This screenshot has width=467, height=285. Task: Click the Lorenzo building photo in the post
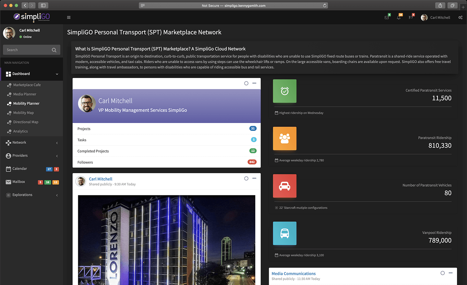(x=166, y=240)
